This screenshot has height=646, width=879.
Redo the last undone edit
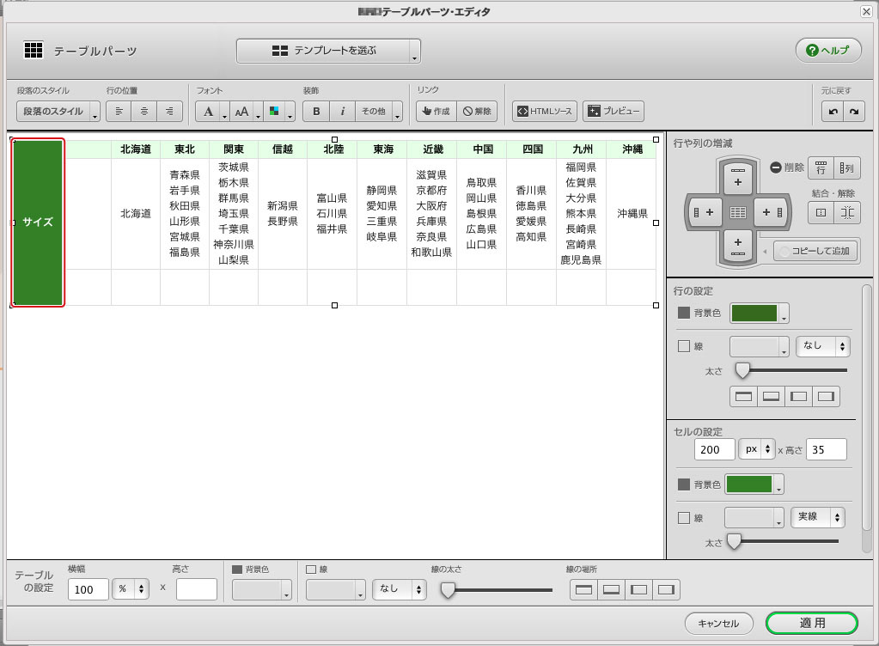(x=854, y=111)
